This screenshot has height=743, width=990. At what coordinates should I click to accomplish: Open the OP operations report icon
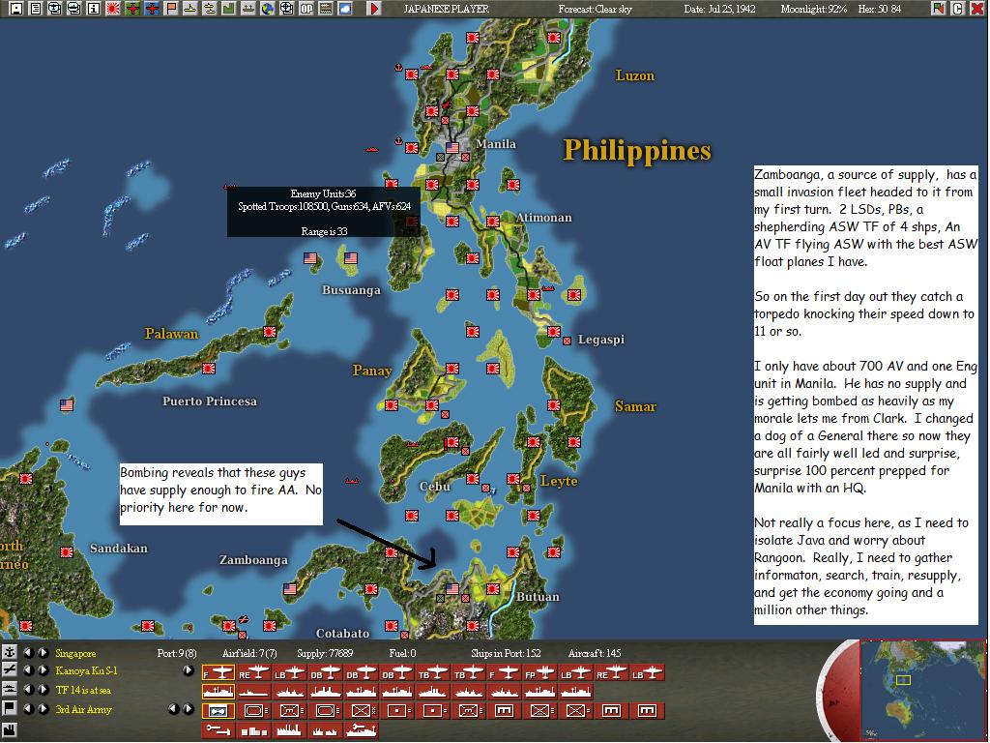tap(306, 8)
